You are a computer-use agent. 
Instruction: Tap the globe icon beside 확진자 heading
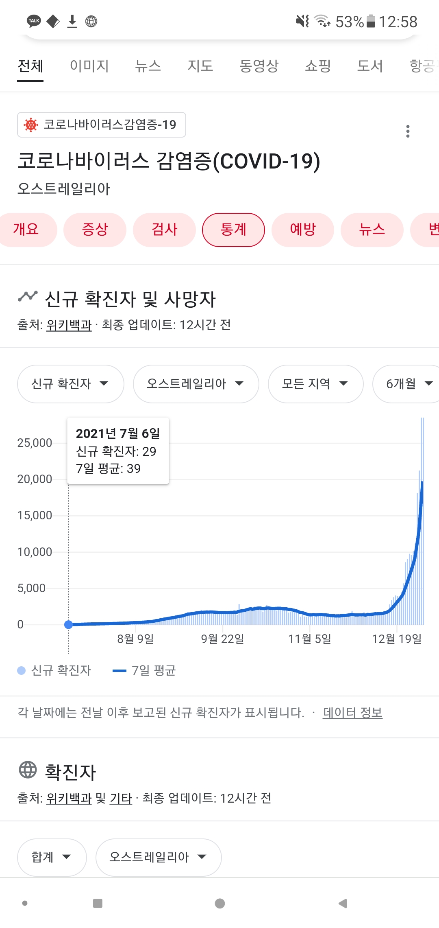[28, 770]
